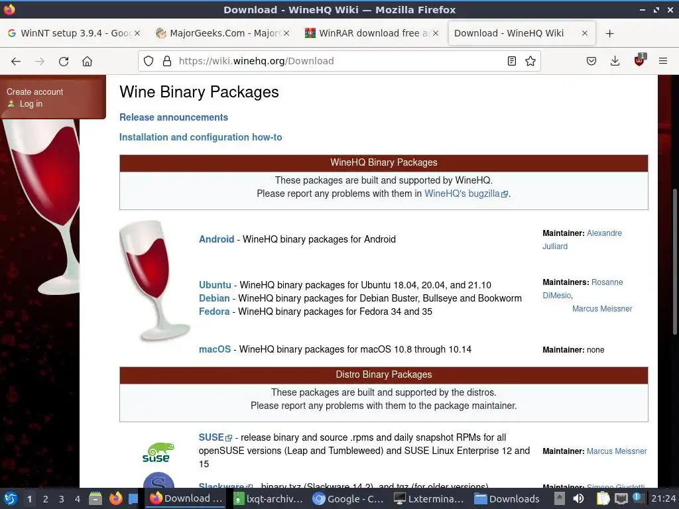The width and height of the screenshot is (679, 509).
Task: Launch the file manager from quicklaunch
Action: [95, 498]
